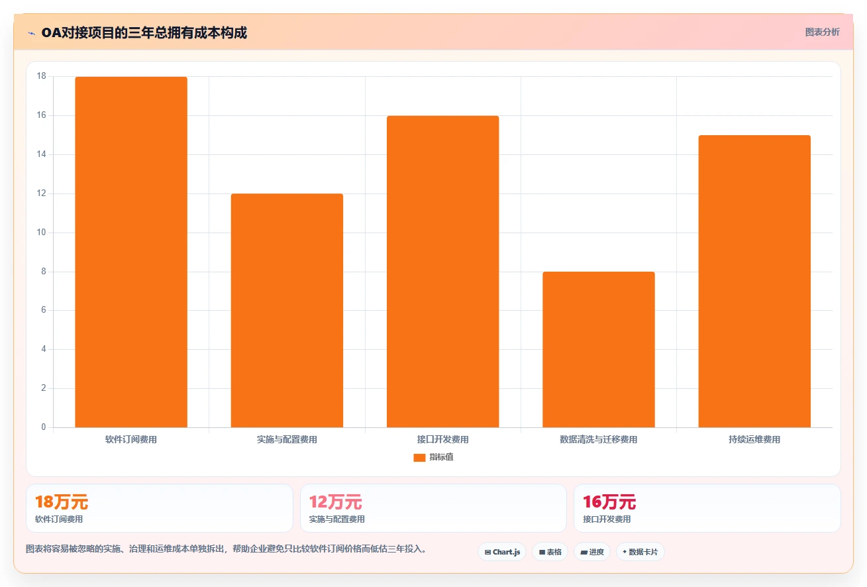Click the 持续运维费用 bar
This screenshot has width=867, height=587.
tap(754, 282)
